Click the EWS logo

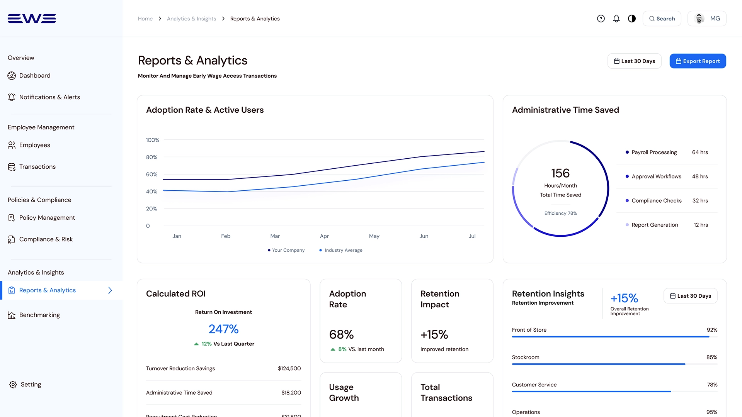click(32, 19)
